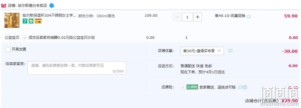Click the yellow thermos product thumbnail
This screenshot has height=108, width=301.
12,20
